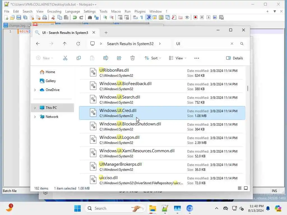
Task: Expand the OneDrive tree node
Action: (35, 90)
